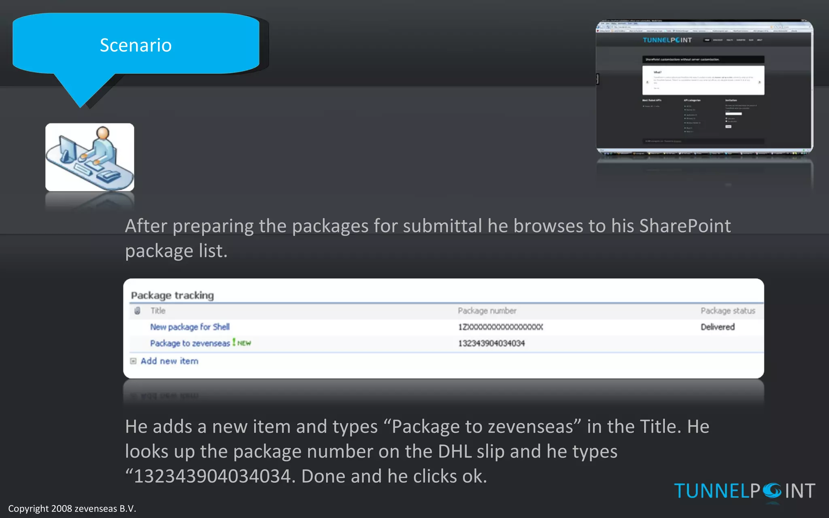
Task: Click the Tunnelpoint website screenshot thumbnail
Action: point(704,87)
